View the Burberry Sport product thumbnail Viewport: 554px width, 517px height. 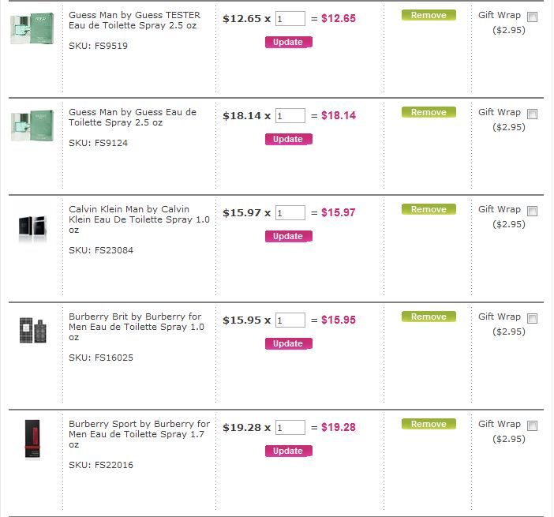coord(32,439)
